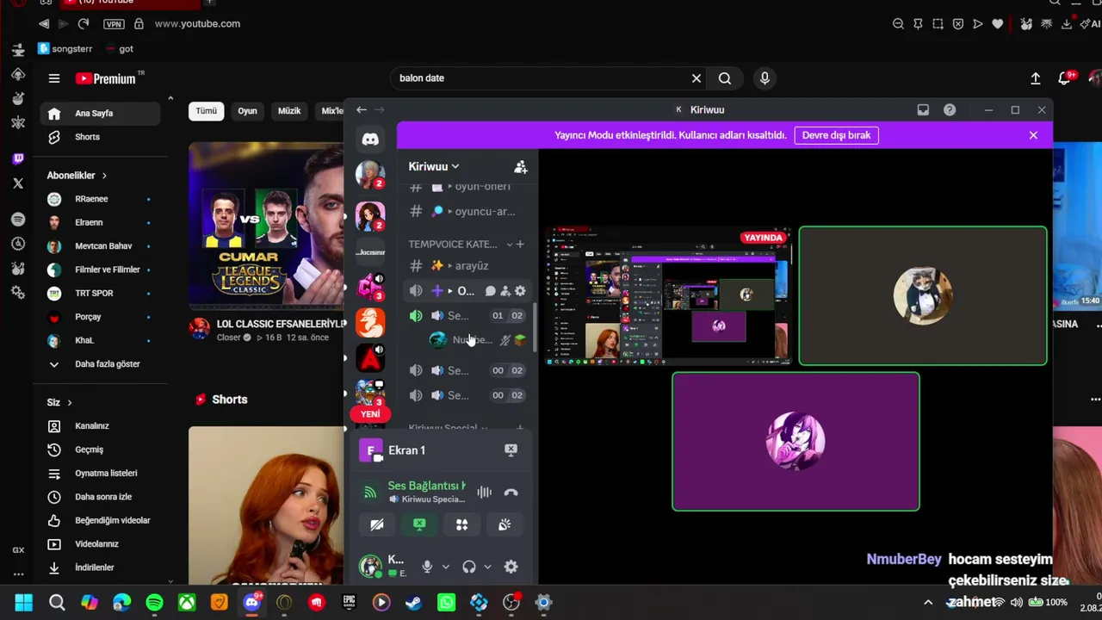
Task: Select Müzik filter chip on YouTube
Action: tap(289, 111)
